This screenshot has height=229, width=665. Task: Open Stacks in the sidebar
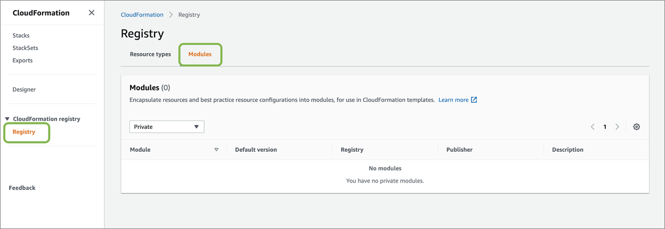click(x=21, y=35)
